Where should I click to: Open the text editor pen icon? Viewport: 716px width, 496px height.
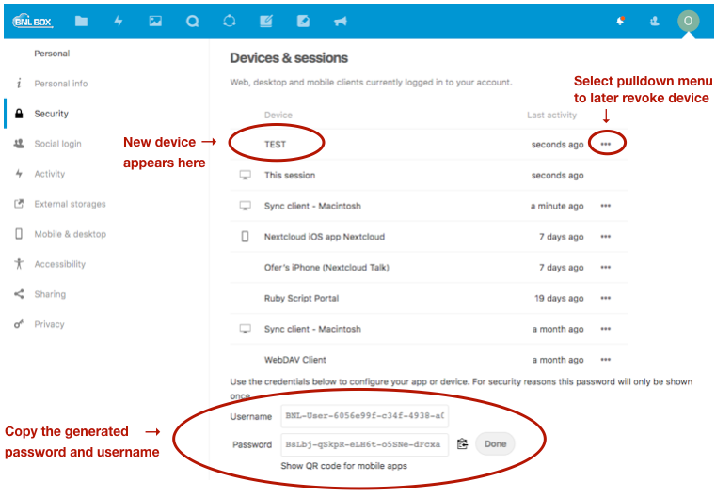pyautogui.click(x=303, y=21)
